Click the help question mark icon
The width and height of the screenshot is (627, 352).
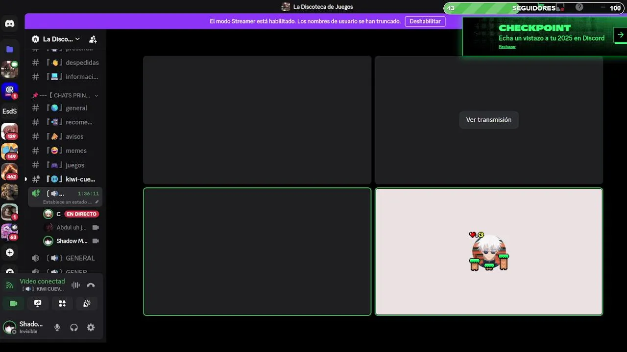[579, 7]
